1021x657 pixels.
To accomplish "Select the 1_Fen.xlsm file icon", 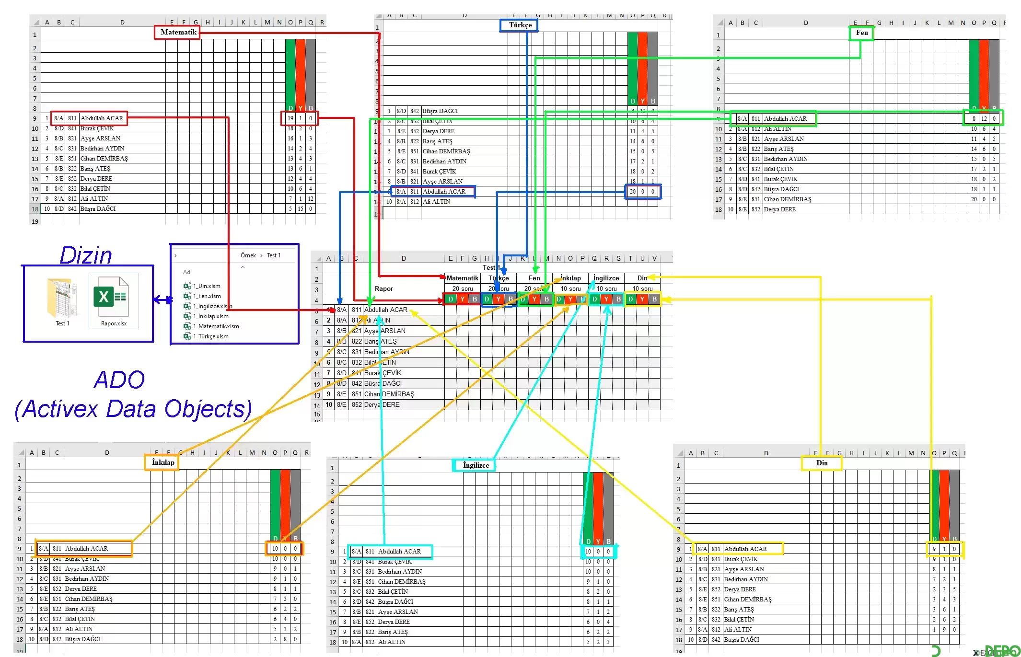I will [187, 296].
